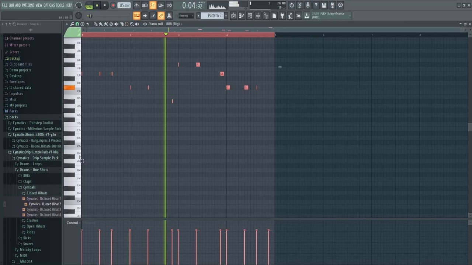Image resolution: width=472 pixels, height=265 pixels.
Task: Collapse the Cymbals folder
Action: [x=29, y=187]
